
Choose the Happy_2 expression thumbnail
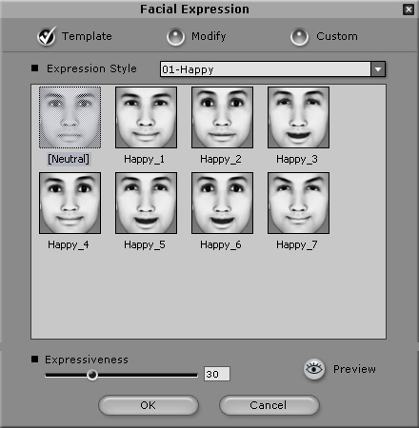[222, 117]
